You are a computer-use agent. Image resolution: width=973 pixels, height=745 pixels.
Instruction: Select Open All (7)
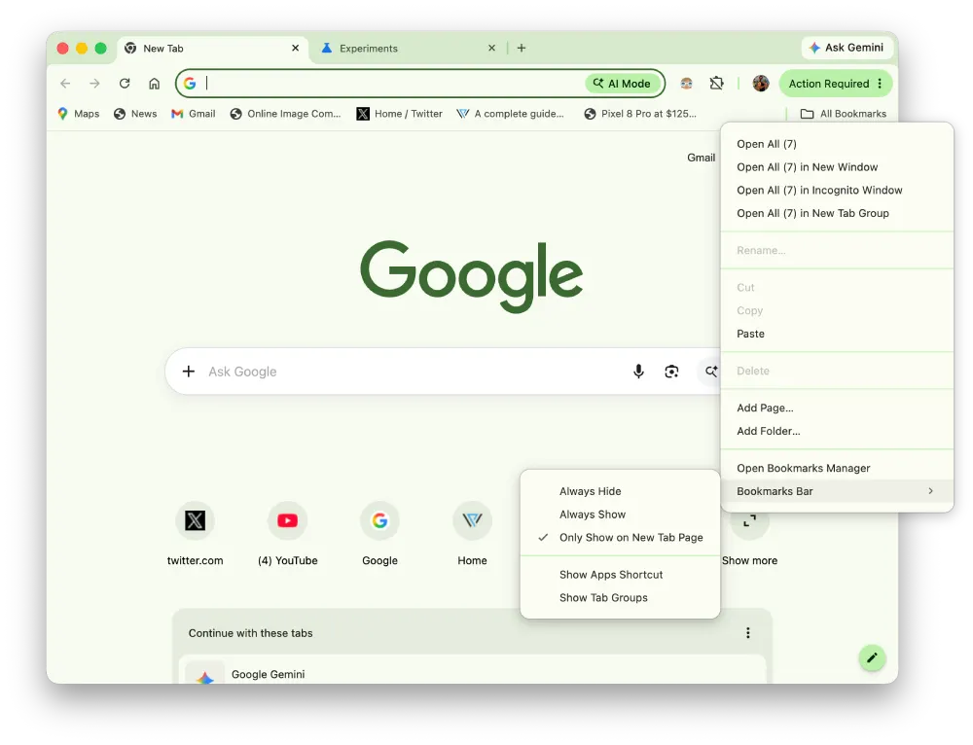tap(837, 144)
